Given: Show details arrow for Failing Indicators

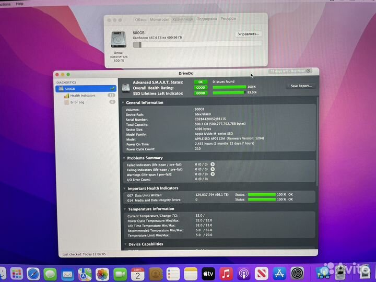Looking at the screenshot, I should 213,169.
